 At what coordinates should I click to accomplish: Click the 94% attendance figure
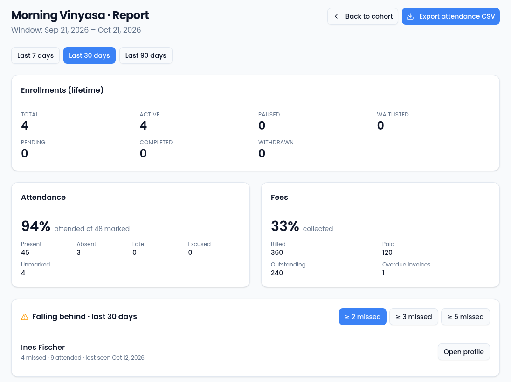pos(35,226)
